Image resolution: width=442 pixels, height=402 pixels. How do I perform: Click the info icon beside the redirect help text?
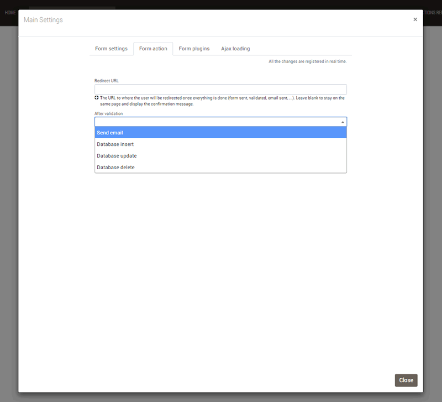point(97,98)
